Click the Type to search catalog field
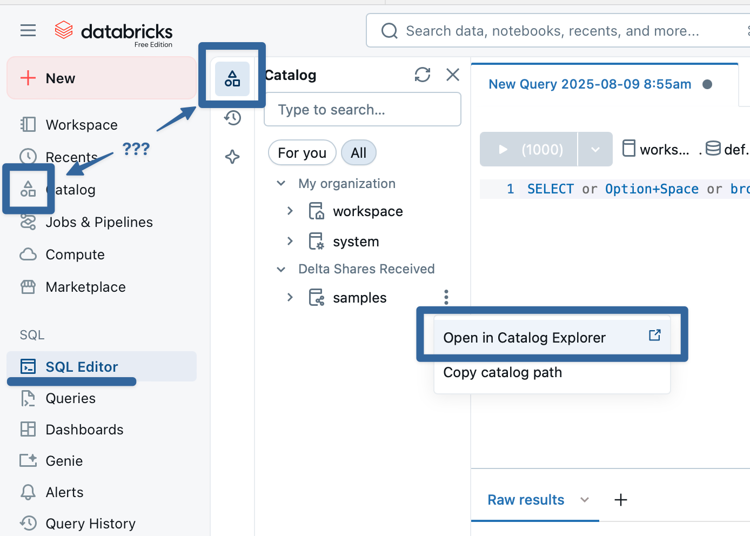 coord(363,110)
